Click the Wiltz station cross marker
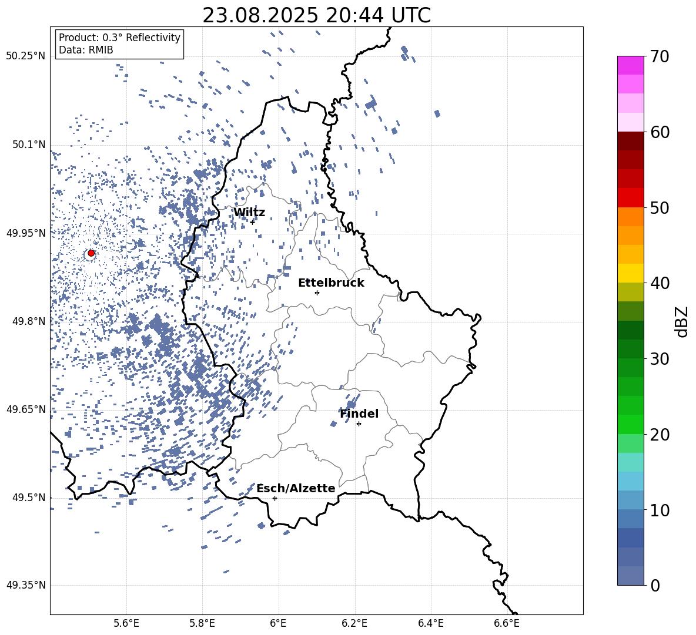 coord(253,222)
